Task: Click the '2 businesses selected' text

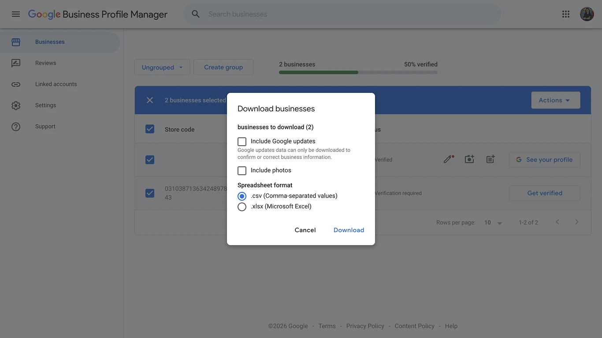Action: [x=195, y=100]
